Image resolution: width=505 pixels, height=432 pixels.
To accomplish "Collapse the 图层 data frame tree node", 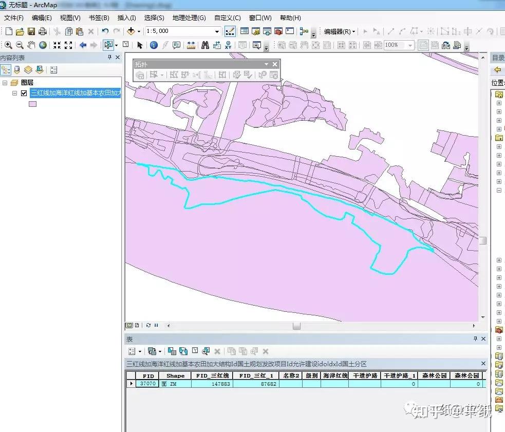I will (x=5, y=83).
